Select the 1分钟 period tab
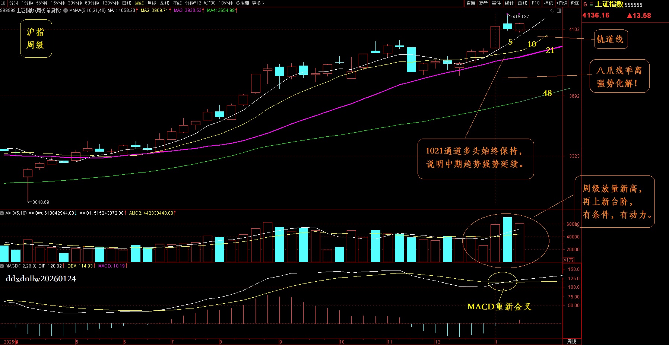Viewport: 669px width, 345px height. pos(27,3)
